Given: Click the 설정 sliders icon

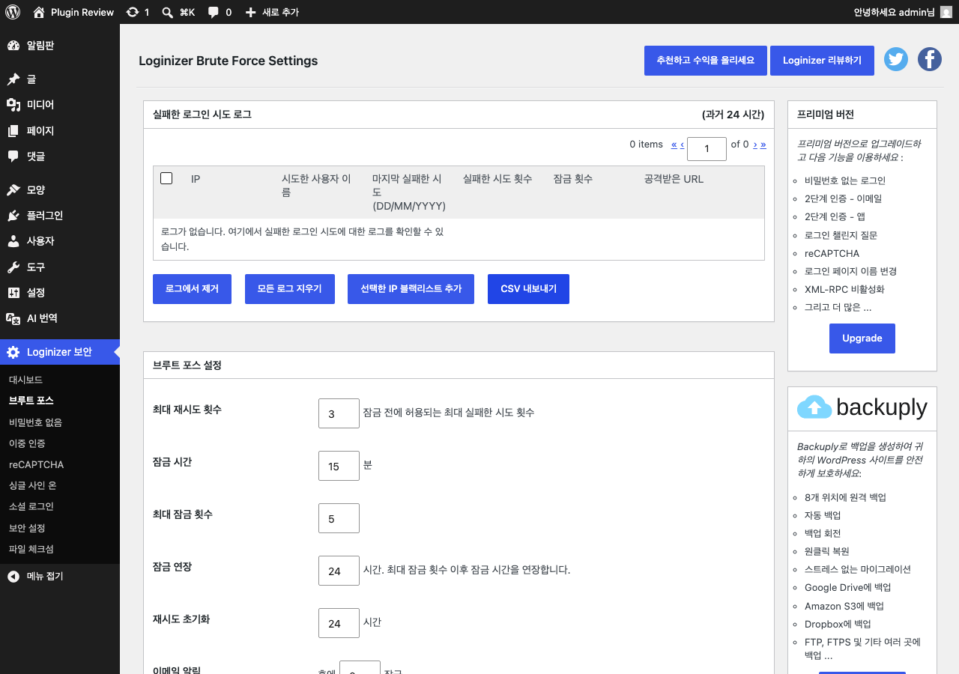Looking at the screenshot, I should point(13,293).
